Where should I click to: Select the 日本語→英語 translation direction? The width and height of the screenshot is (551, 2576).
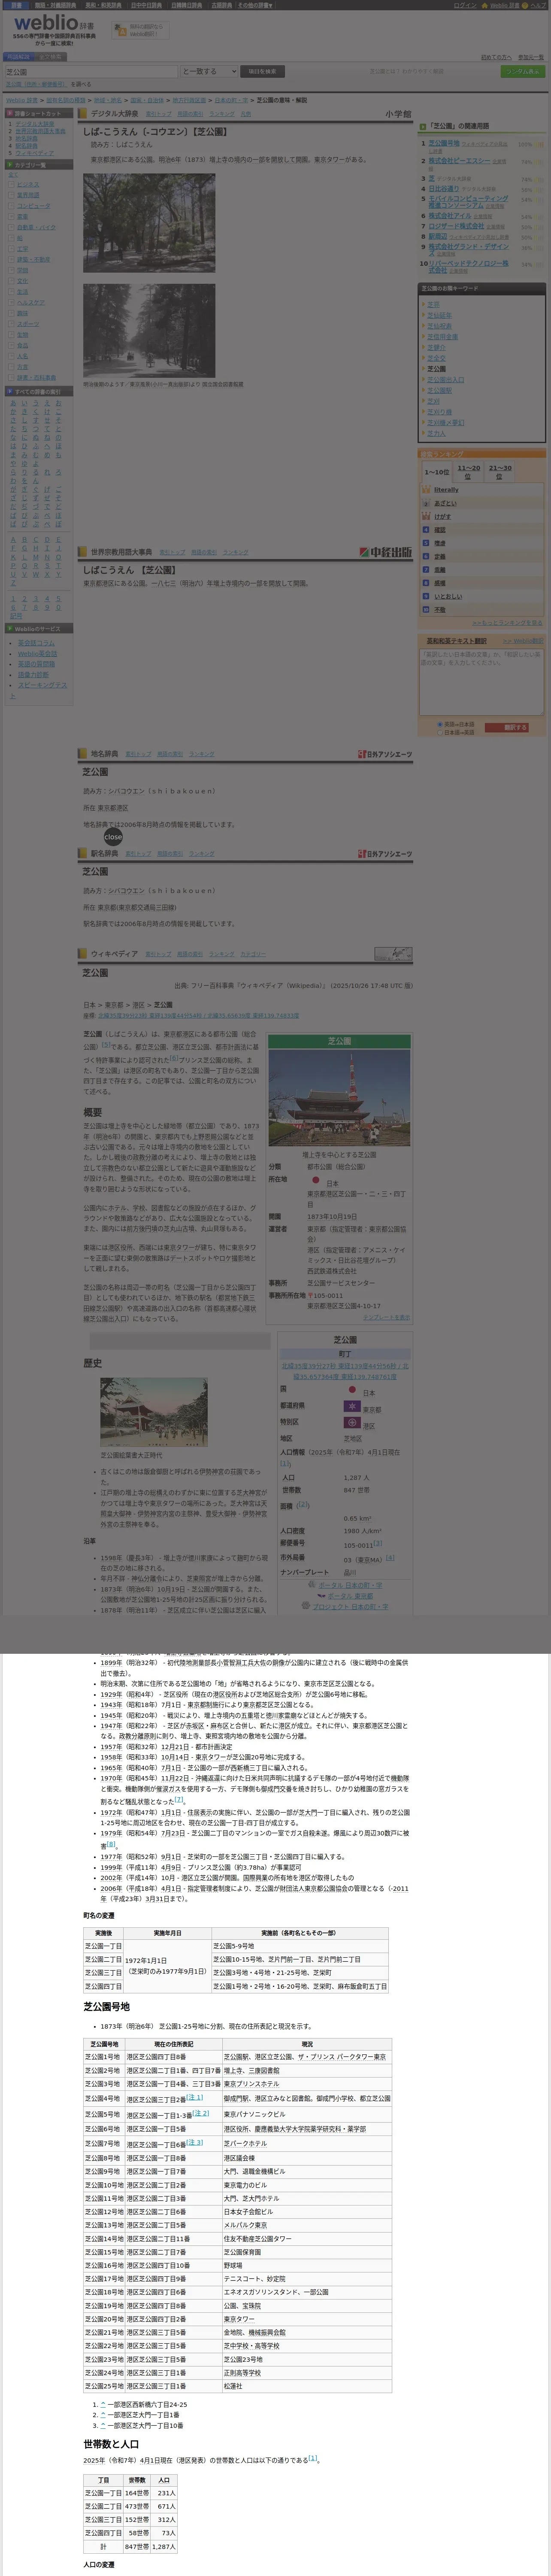tap(439, 732)
